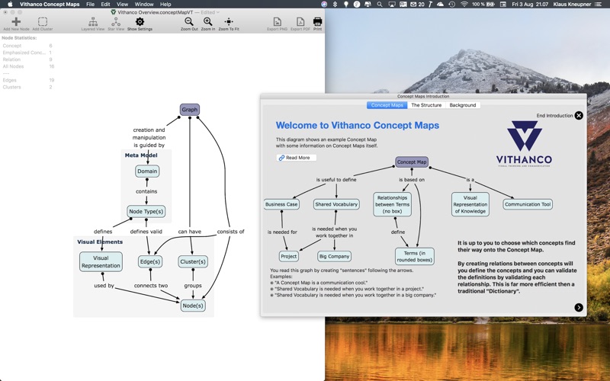Select the Graph node in the diagram
Viewport: 610px width, 381px height.
[x=190, y=110]
